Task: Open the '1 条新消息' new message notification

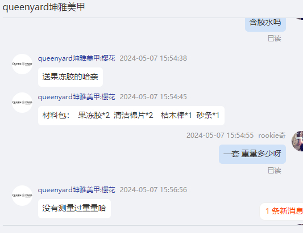Action: [x=282, y=211]
